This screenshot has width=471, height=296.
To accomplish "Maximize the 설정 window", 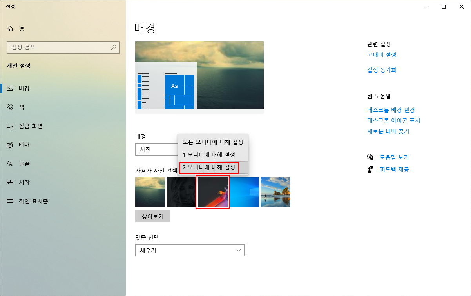I will click(x=444, y=6).
